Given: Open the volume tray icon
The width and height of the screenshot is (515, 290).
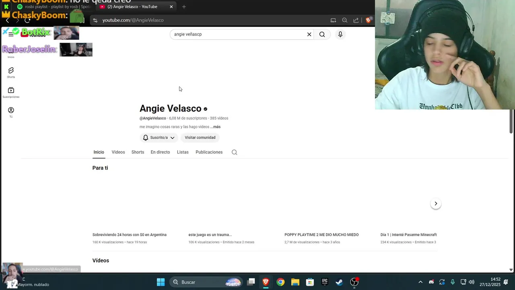Looking at the screenshot, I should pos(472,282).
